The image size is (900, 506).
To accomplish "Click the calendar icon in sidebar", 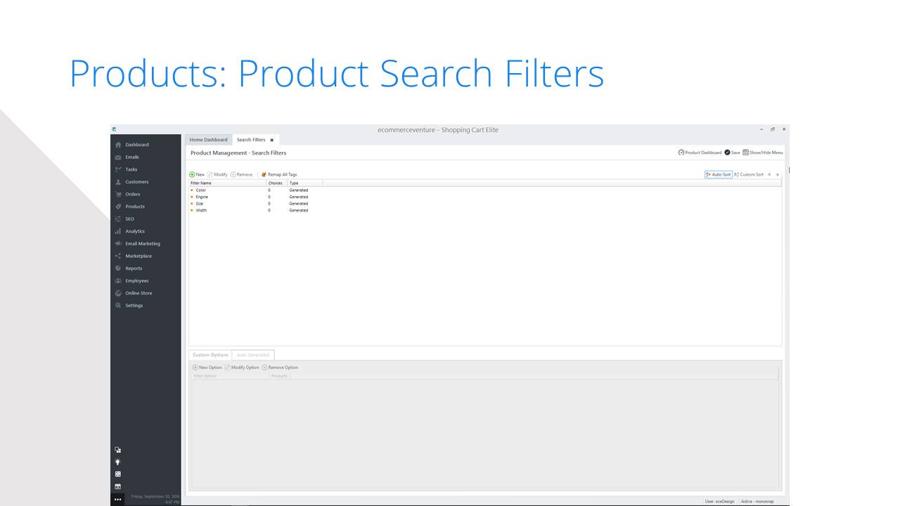I will [118, 486].
